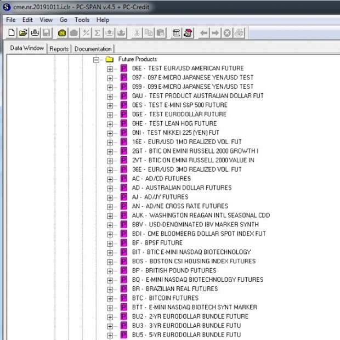Select 097 E-MICRO JAPANESE YEN/USD TEST row

(x=193, y=77)
